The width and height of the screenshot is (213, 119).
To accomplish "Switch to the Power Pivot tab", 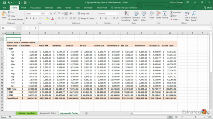I will (102, 8).
